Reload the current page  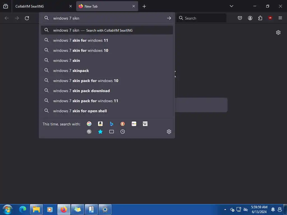coord(27,18)
